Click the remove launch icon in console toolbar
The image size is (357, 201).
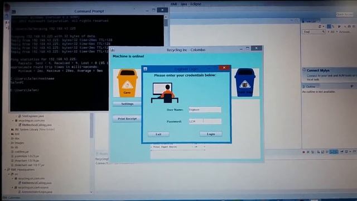tap(308, 152)
